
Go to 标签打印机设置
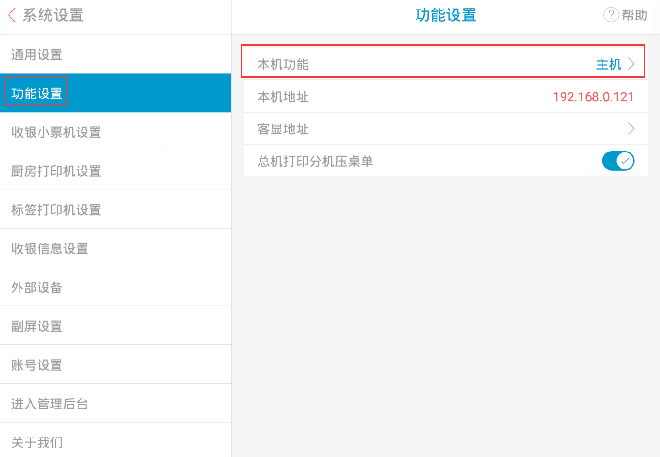coord(116,209)
